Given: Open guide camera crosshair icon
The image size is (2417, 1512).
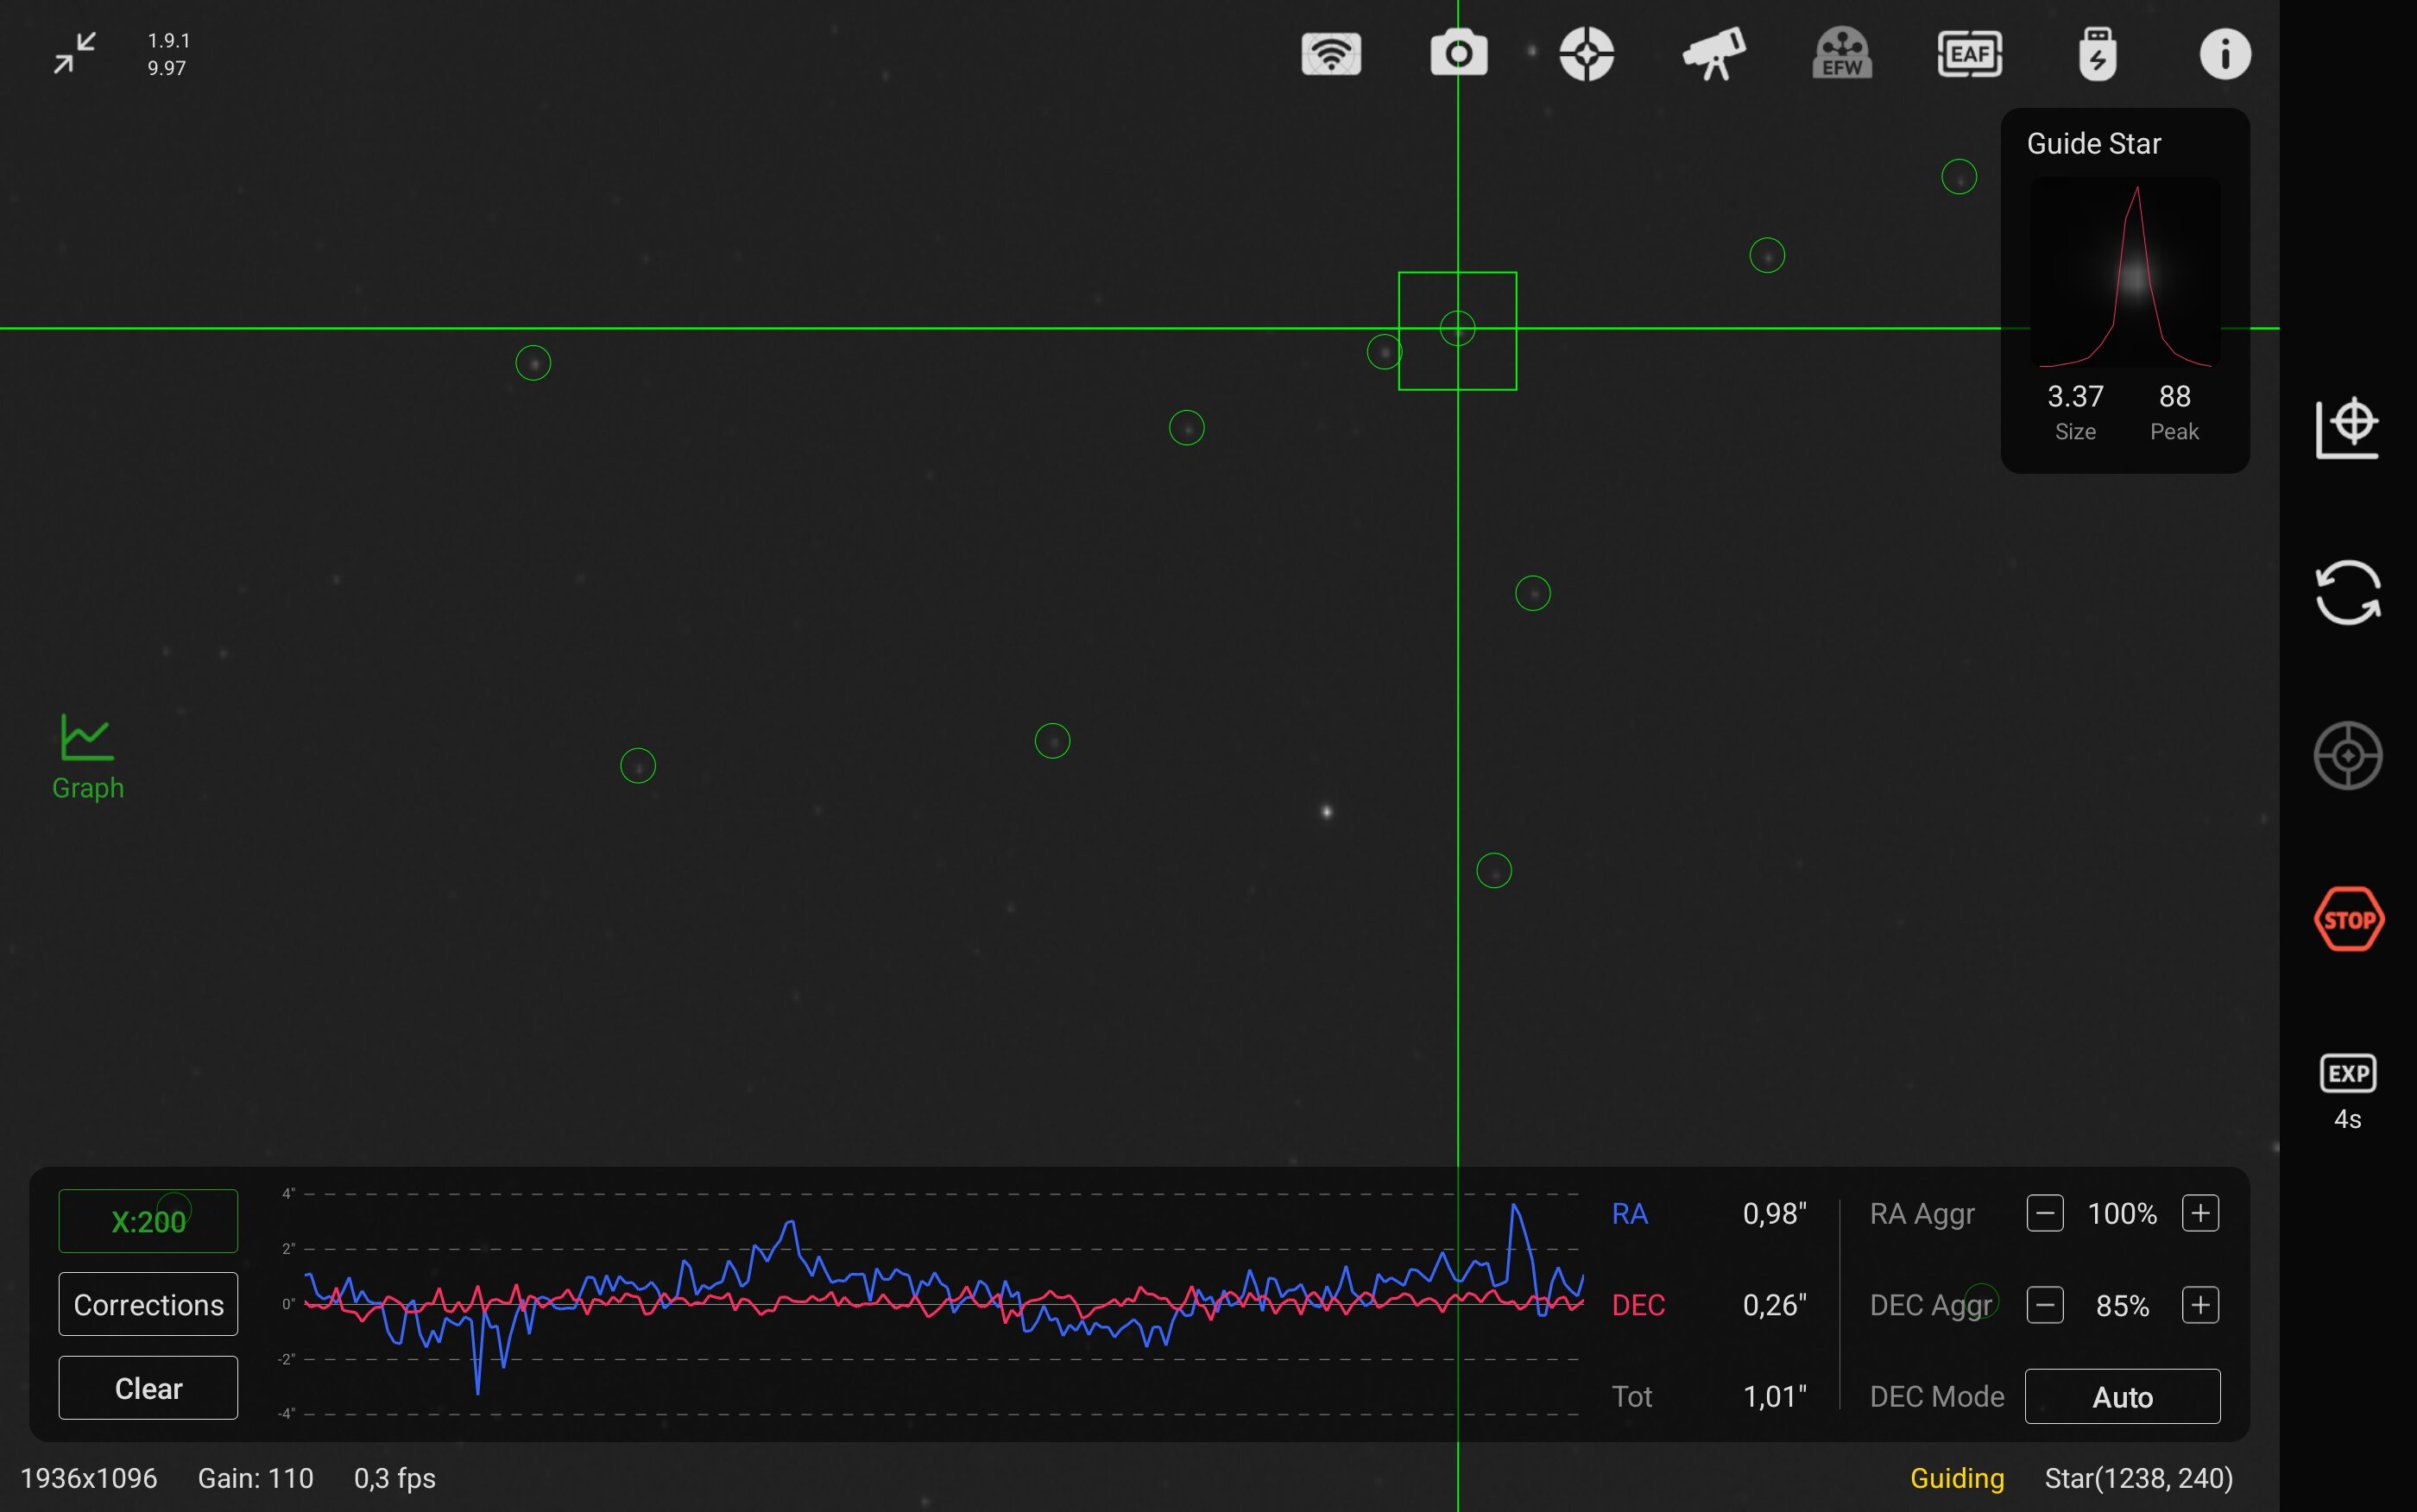Looking at the screenshot, I should (1586, 54).
